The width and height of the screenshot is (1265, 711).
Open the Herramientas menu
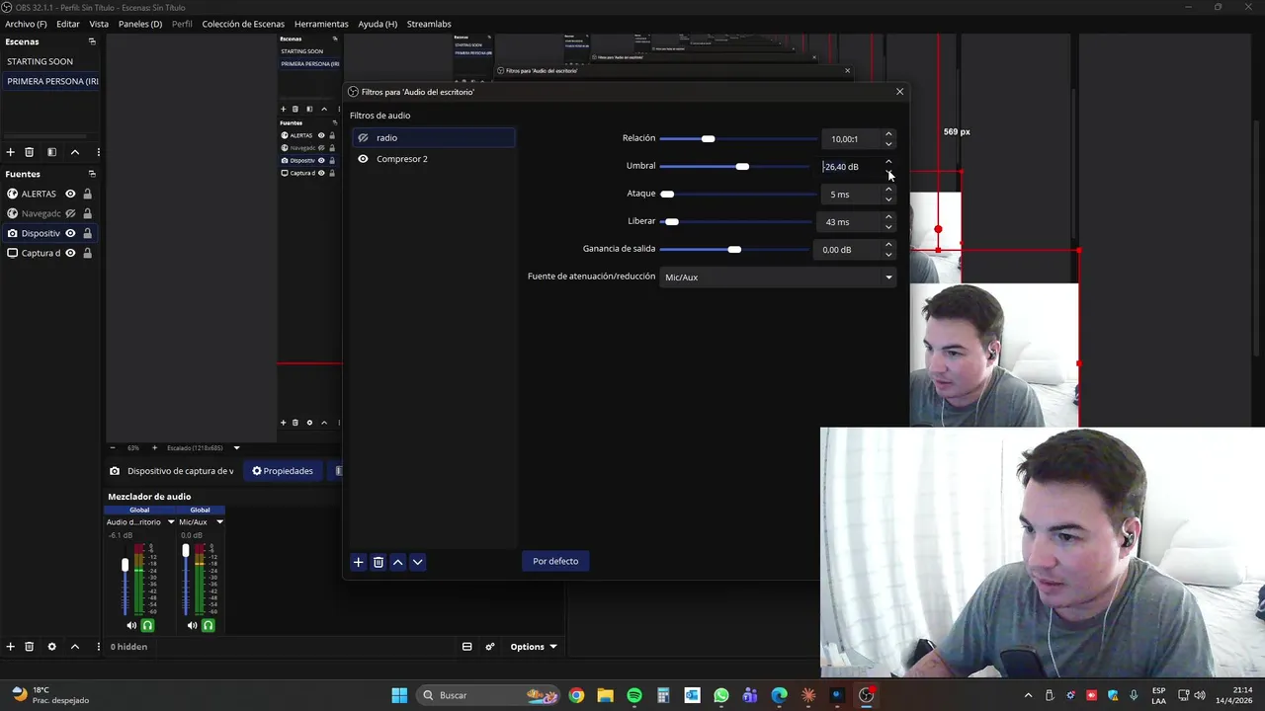[x=321, y=24]
